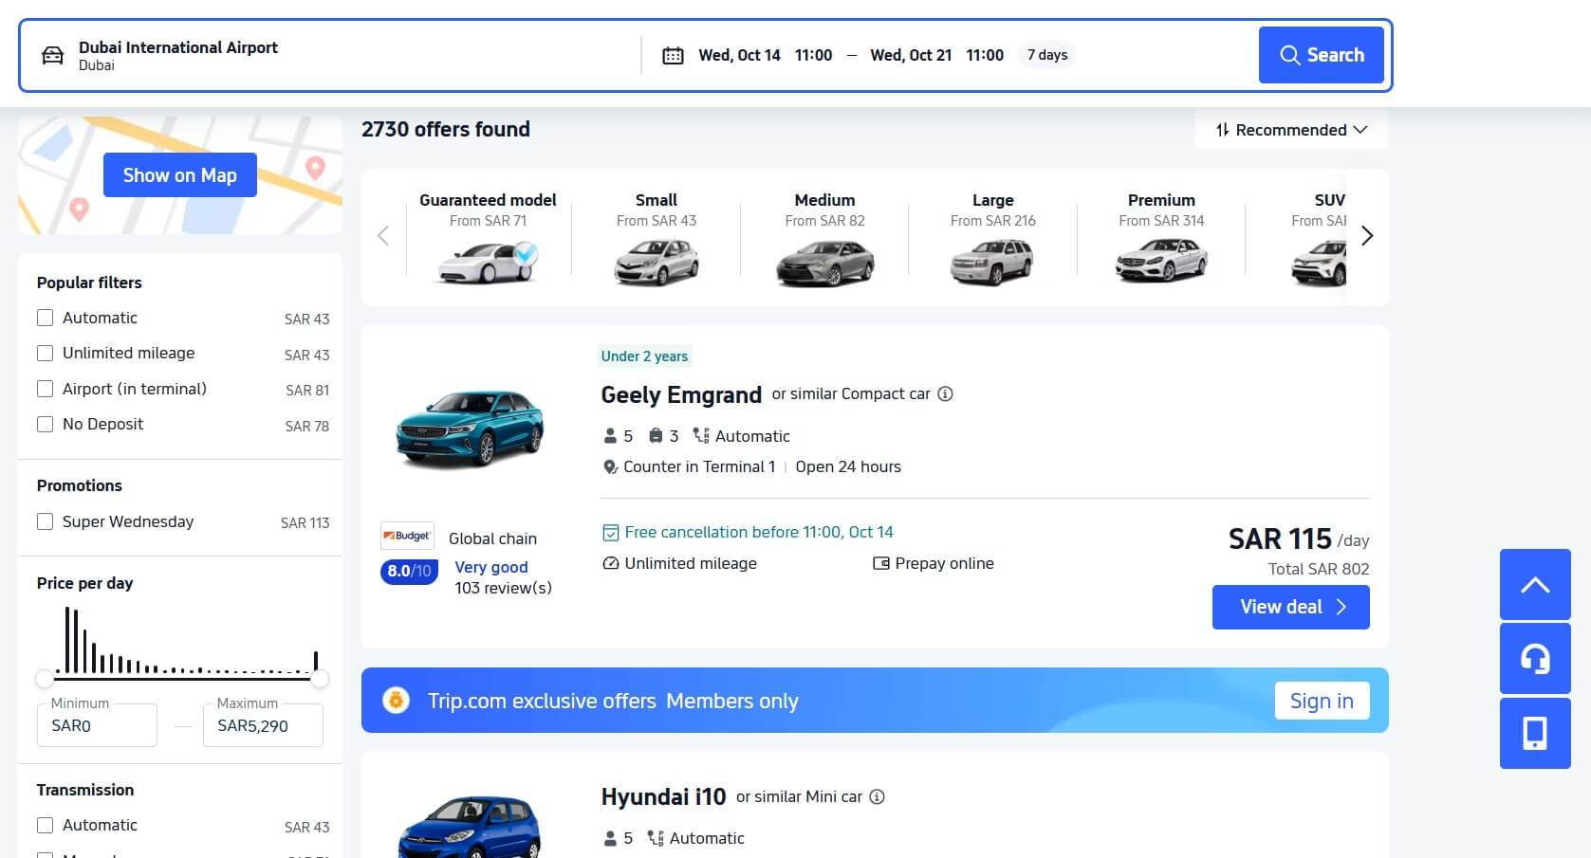The width and height of the screenshot is (1591, 858).
Task: Select the No Deposit checkbox
Action: click(45, 424)
